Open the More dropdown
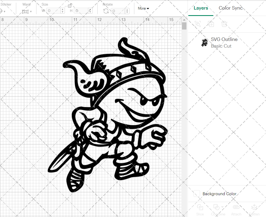Image resolution: width=266 pixels, height=217 pixels. pos(143,8)
